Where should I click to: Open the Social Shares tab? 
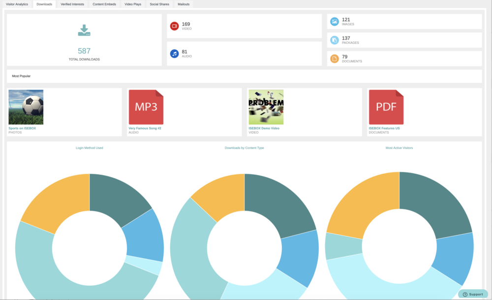click(x=159, y=4)
